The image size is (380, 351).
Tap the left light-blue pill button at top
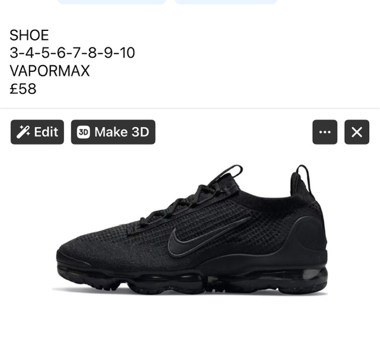112,2
